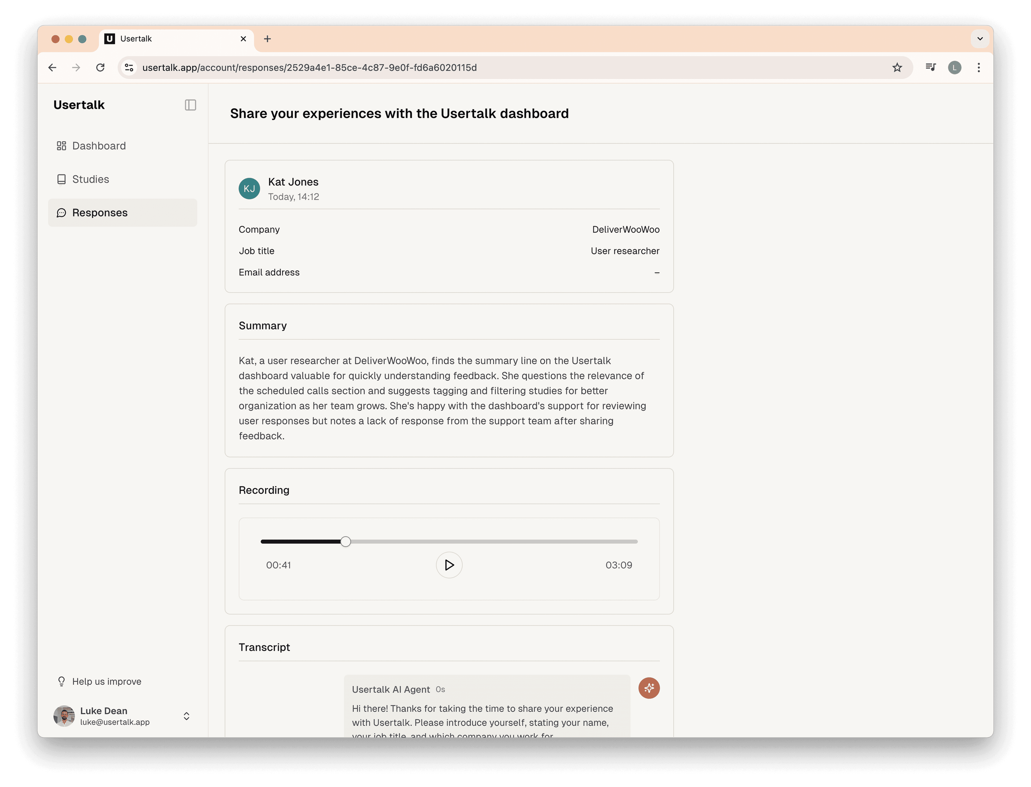The width and height of the screenshot is (1031, 787).
Task: Open the media controls icon in toolbar
Action: (930, 67)
